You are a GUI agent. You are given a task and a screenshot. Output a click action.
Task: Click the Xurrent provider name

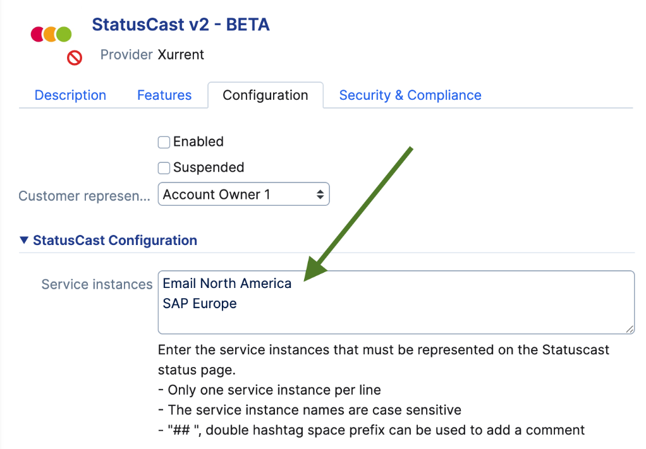[x=181, y=55]
